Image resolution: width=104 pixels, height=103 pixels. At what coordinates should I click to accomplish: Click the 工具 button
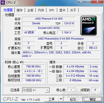click(52, 99)
